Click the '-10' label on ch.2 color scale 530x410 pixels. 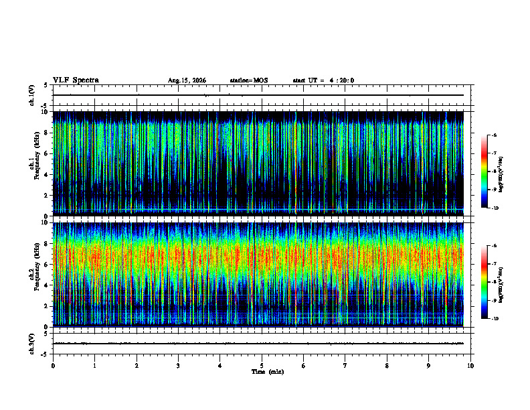[495, 319]
